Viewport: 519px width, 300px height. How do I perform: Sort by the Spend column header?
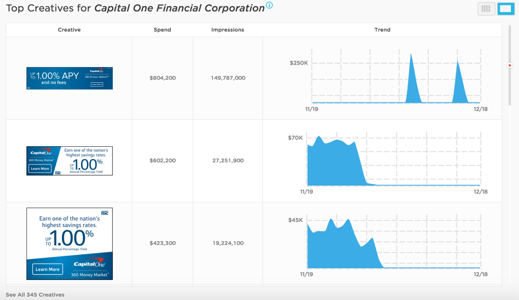click(x=162, y=30)
